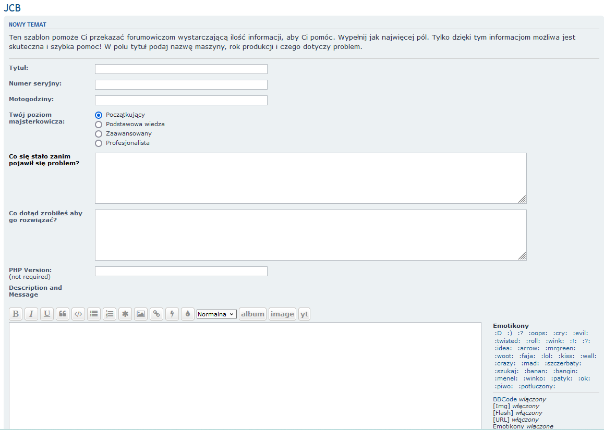Image resolution: width=604 pixels, height=430 pixels.
Task: Select the Profesjonalista option
Action: 99,143
